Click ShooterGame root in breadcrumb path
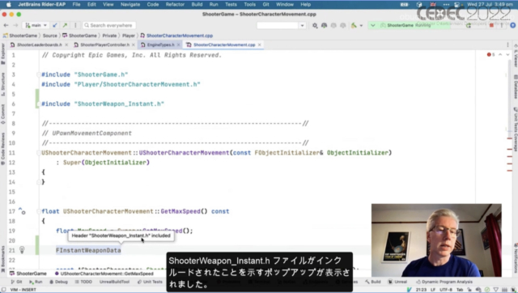 tap(20, 36)
